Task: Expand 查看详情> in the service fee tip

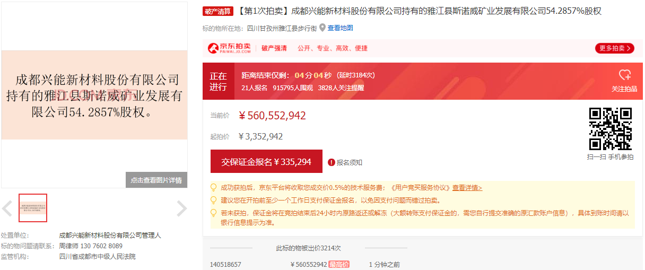Action: [x=467, y=188]
